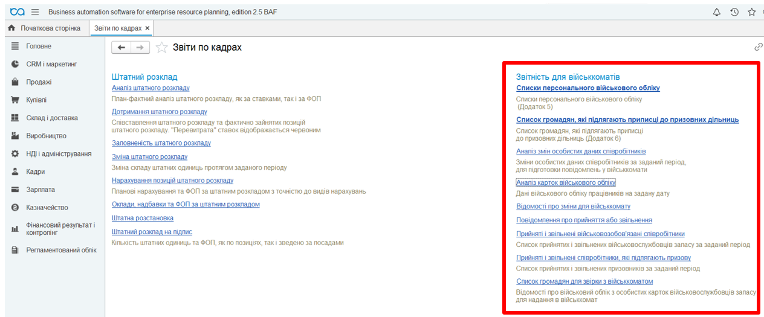Add Звіти по кадрах to favorites star
This screenshot has width=764, height=317.
point(161,47)
